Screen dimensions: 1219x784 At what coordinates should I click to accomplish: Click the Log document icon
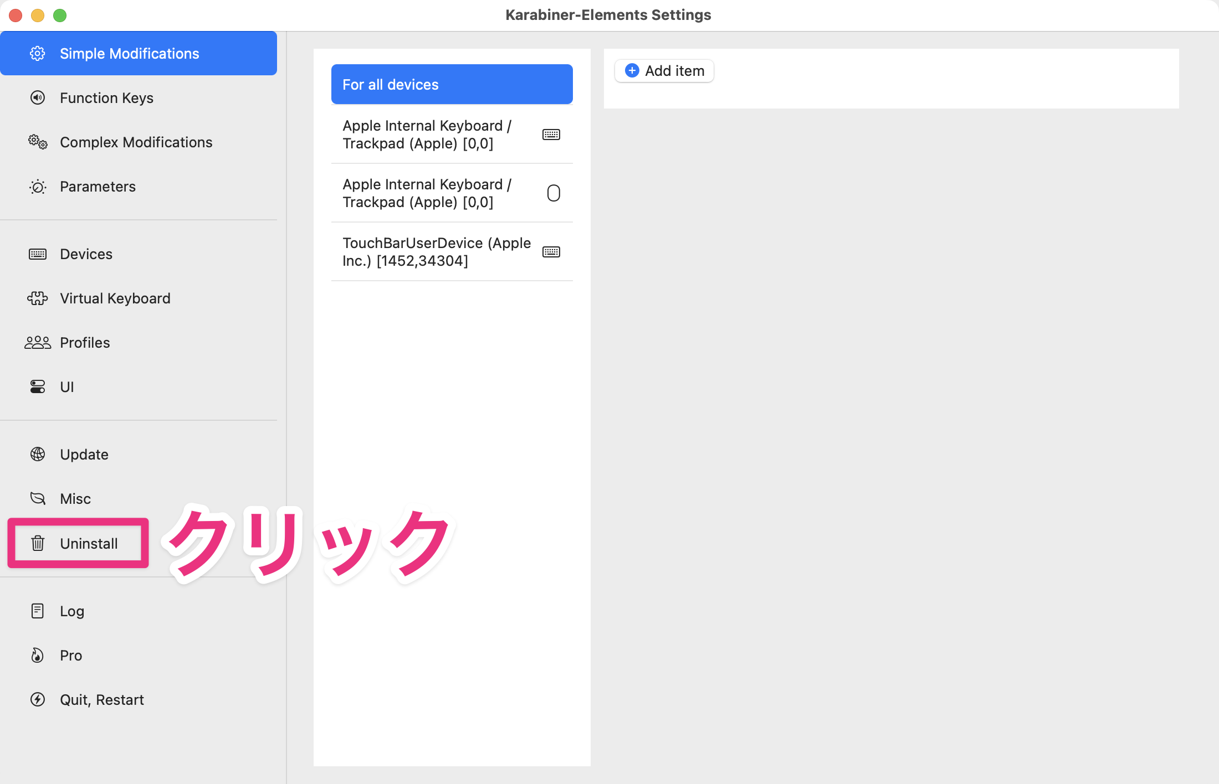[37, 611]
